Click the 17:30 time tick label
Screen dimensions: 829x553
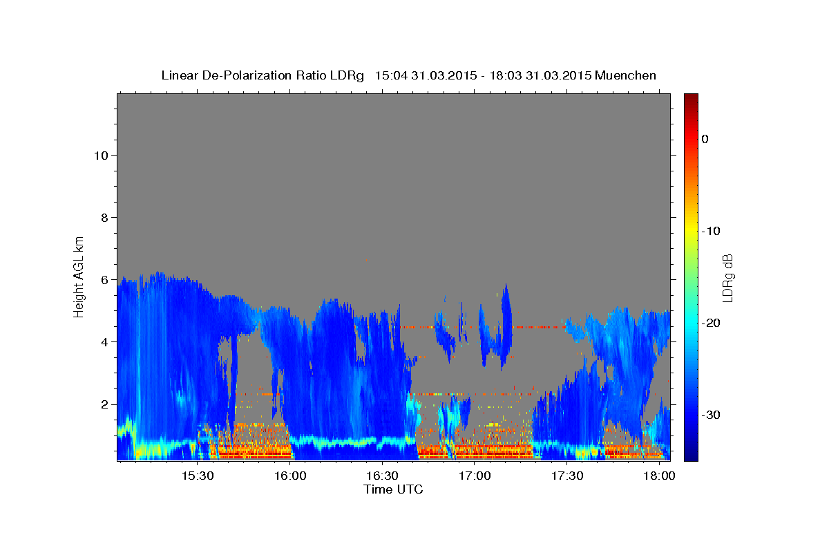(567, 476)
